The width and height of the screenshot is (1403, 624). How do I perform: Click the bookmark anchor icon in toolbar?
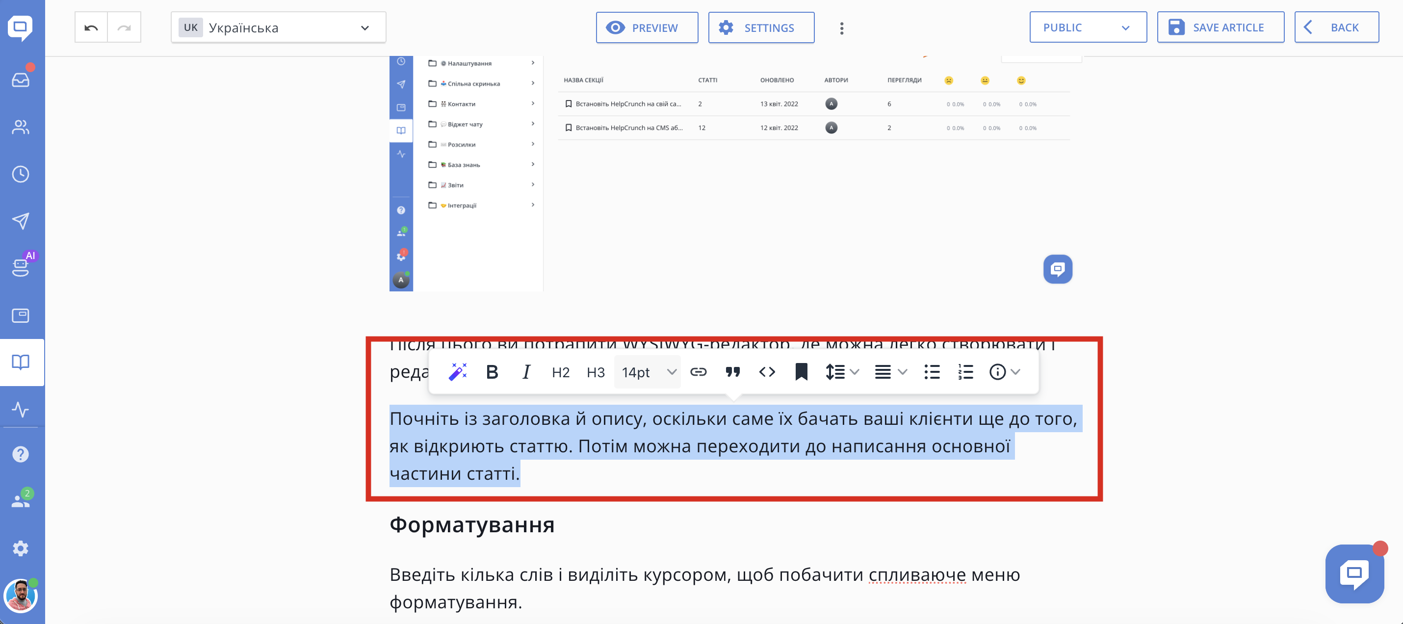801,372
